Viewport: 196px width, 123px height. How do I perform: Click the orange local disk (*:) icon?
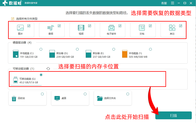(125, 54)
